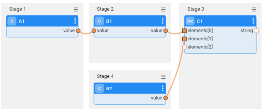The image size is (264, 109).
Task: Select the B1 value input port
Action: pos(94,31)
